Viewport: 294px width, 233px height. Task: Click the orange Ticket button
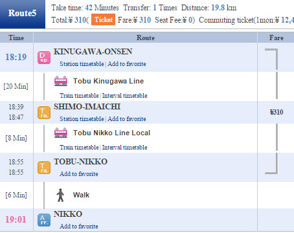click(103, 19)
